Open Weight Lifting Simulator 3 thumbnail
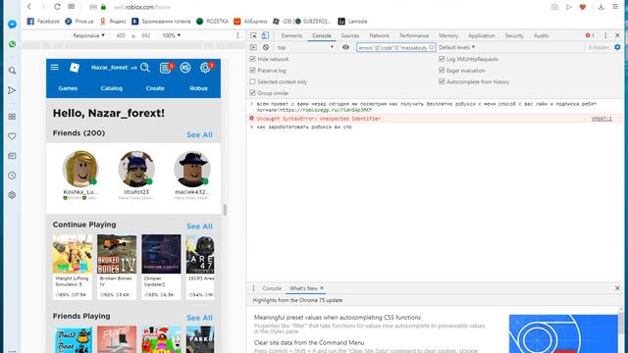Image resolution: width=628 pixels, height=353 pixels. (72, 254)
